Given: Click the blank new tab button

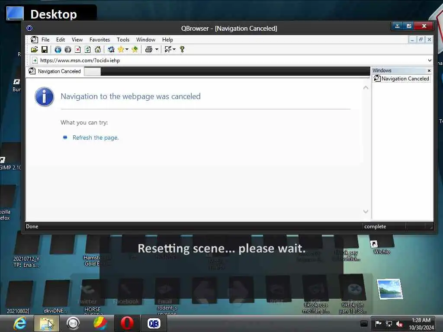Looking at the screenshot, I should tap(93, 72).
